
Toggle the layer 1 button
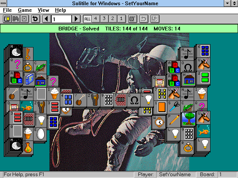tap(122, 19)
